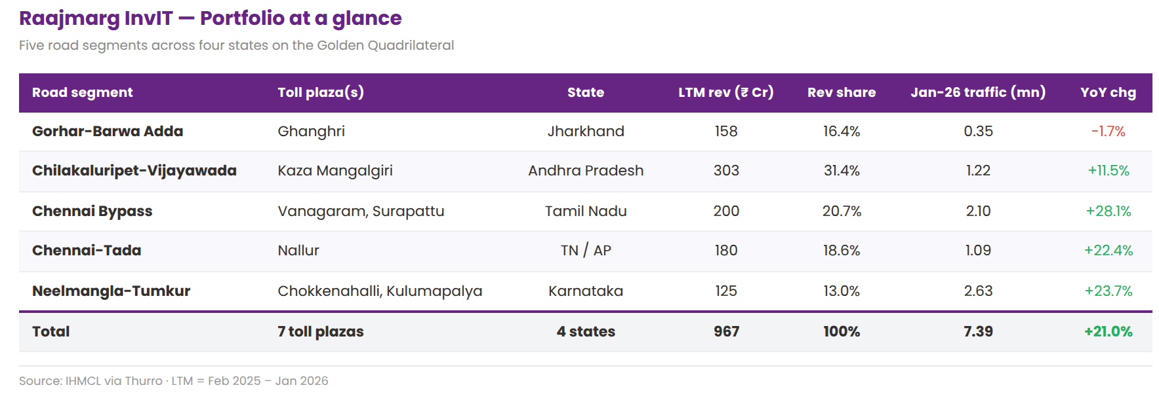The width and height of the screenshot is (1159, 400).
Task: Click the Total row label
Action: (51, 331)
